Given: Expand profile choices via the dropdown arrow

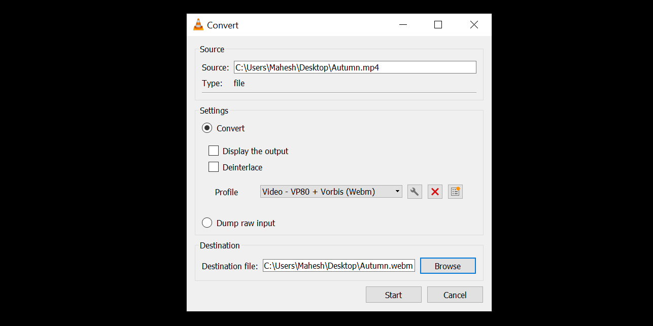Looking at the screenshot, I should [398, 191].
